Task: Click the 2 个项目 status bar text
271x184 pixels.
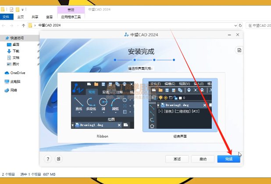Action: click(x=8, y=174)
